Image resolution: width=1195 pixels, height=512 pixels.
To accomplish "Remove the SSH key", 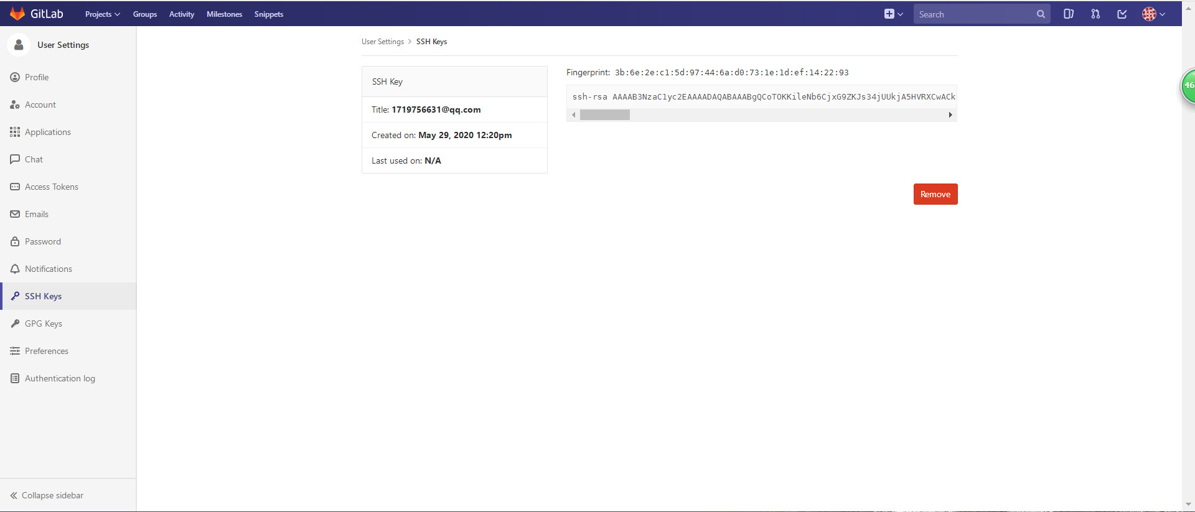I will [x=935, y=194].
